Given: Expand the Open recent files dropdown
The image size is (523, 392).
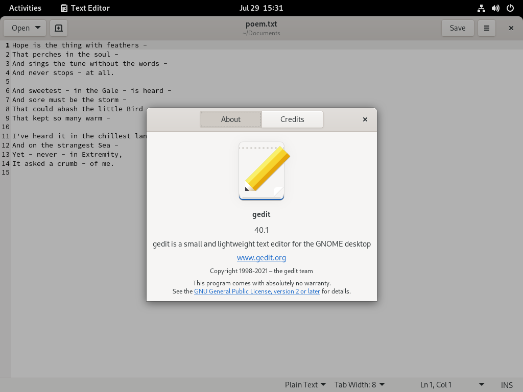Looking at the screenshot, I should point(26,28).
